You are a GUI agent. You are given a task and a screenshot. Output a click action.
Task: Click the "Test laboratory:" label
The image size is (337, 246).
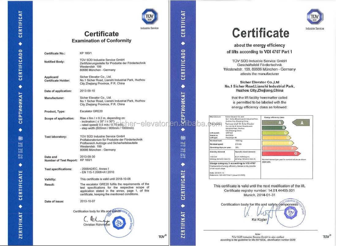click(55, 137)
